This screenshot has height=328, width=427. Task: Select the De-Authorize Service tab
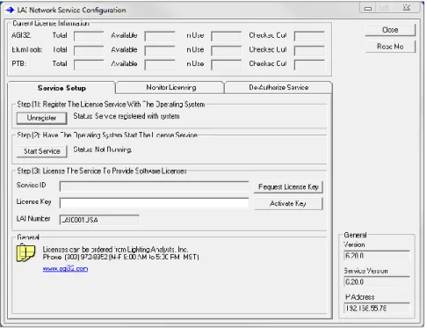[279, 87]
